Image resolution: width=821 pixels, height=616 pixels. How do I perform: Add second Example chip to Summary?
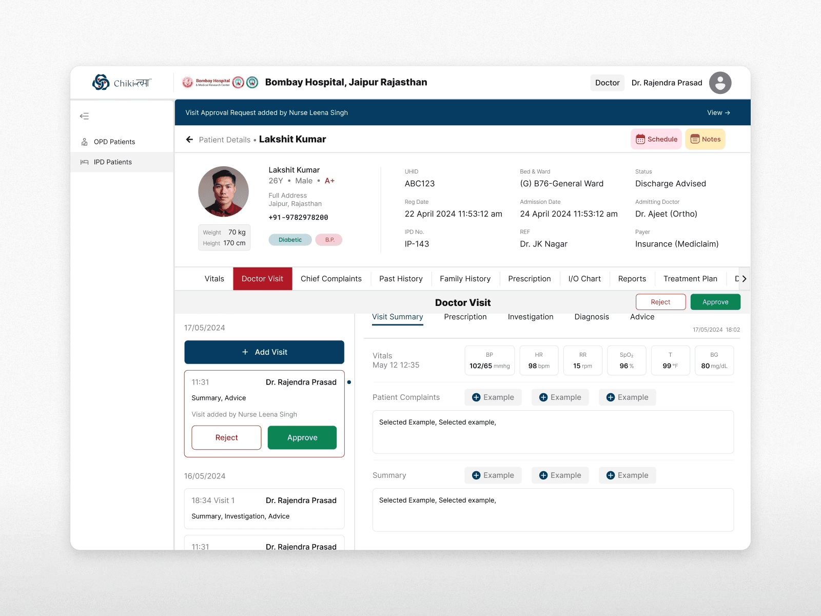[x=560, y=475]
